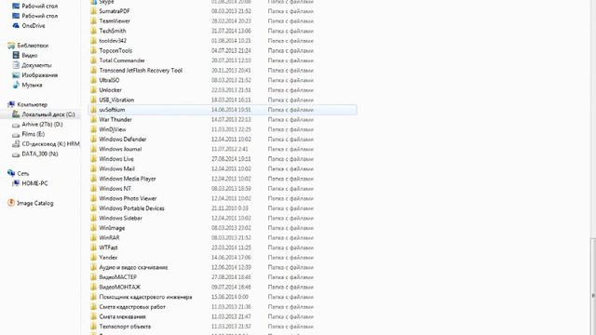The width and height of the screenshot is (596, 335).
Task: Click the DATA_300 (N:) drive icon
Action: 16,154
